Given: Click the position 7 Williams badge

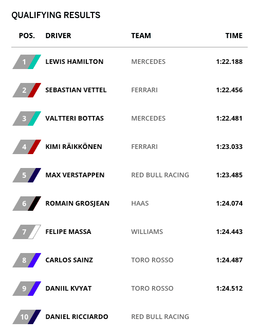Looking at the screenshot, I should coord(27,231).
